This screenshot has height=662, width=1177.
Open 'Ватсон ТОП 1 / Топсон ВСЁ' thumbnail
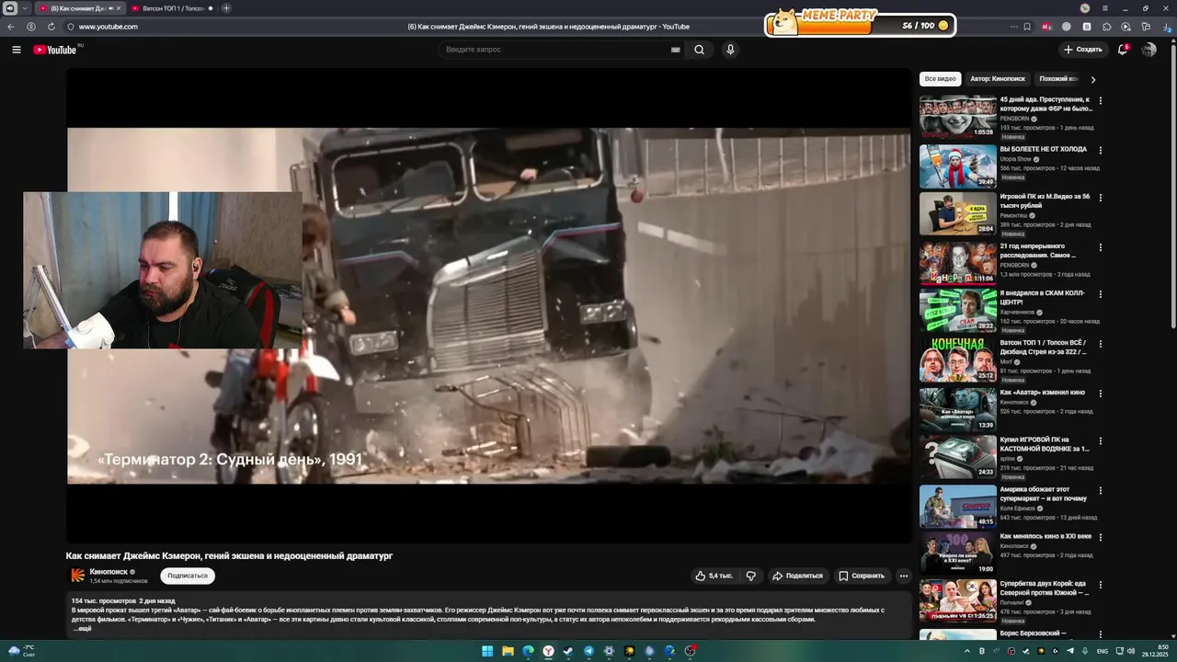pos(958,360)
